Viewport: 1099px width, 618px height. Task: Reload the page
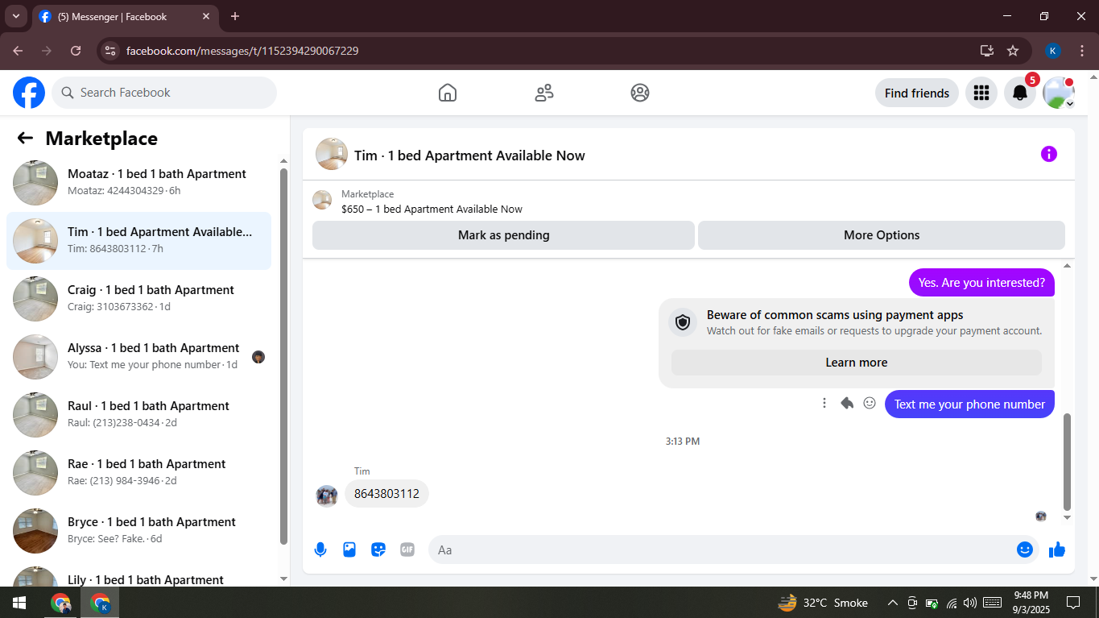pyautogui.click(x=76, y=51)
